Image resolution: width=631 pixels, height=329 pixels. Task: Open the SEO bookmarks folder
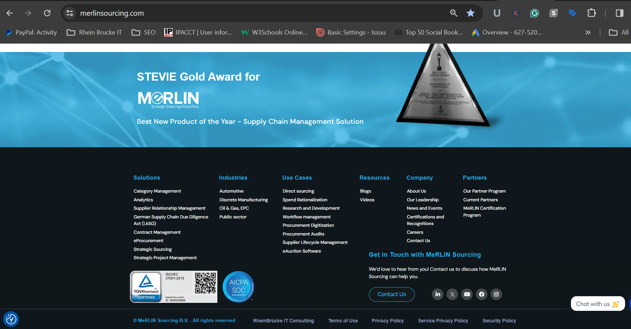(x=143, y=32)
